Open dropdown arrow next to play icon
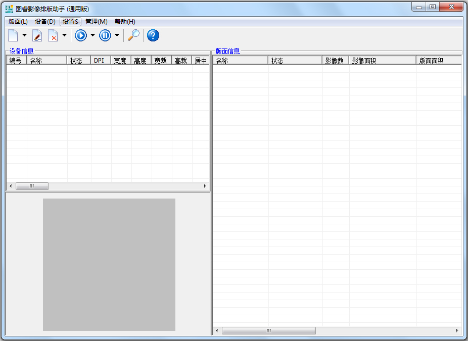Screen dimensions: 468x341 [x=92, y=35]
